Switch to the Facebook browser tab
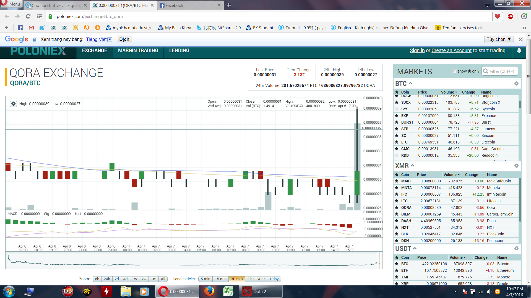The height and width of the screenshot is (298, 531). [188, 5]
